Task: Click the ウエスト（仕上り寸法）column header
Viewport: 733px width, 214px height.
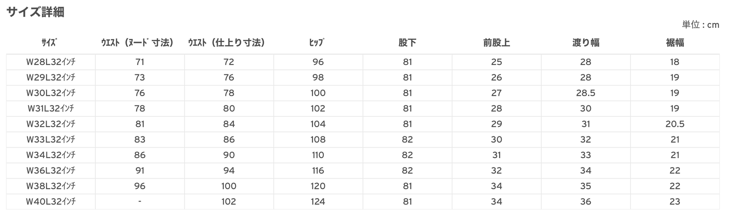Action: point(227,43)
